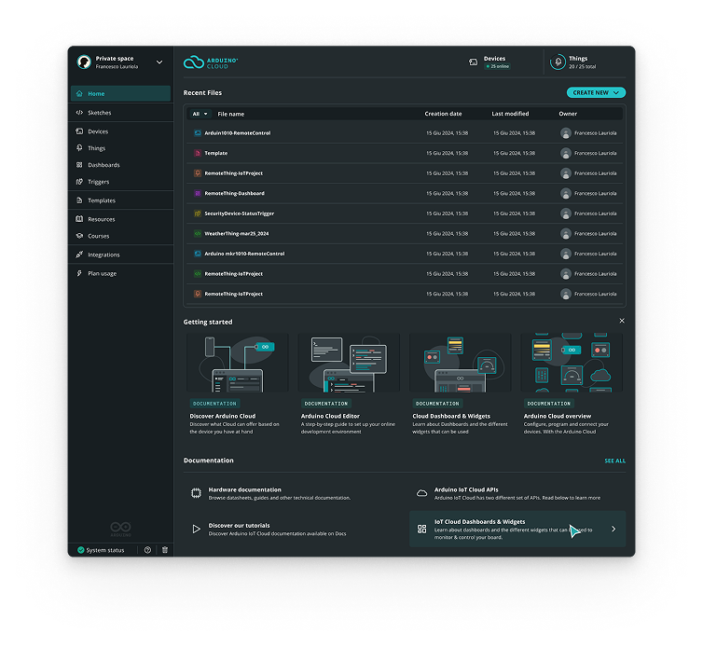
Task: Click trigger icon beside SecurityDevice-StatusTrigger
Action: 198,213
